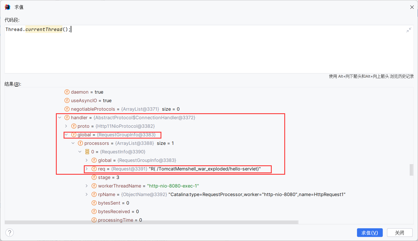The width and height of the screenshot is (418, 241).
Task: Select the "http-nio-8080-exec-1" value row
Action: [209, 186]
